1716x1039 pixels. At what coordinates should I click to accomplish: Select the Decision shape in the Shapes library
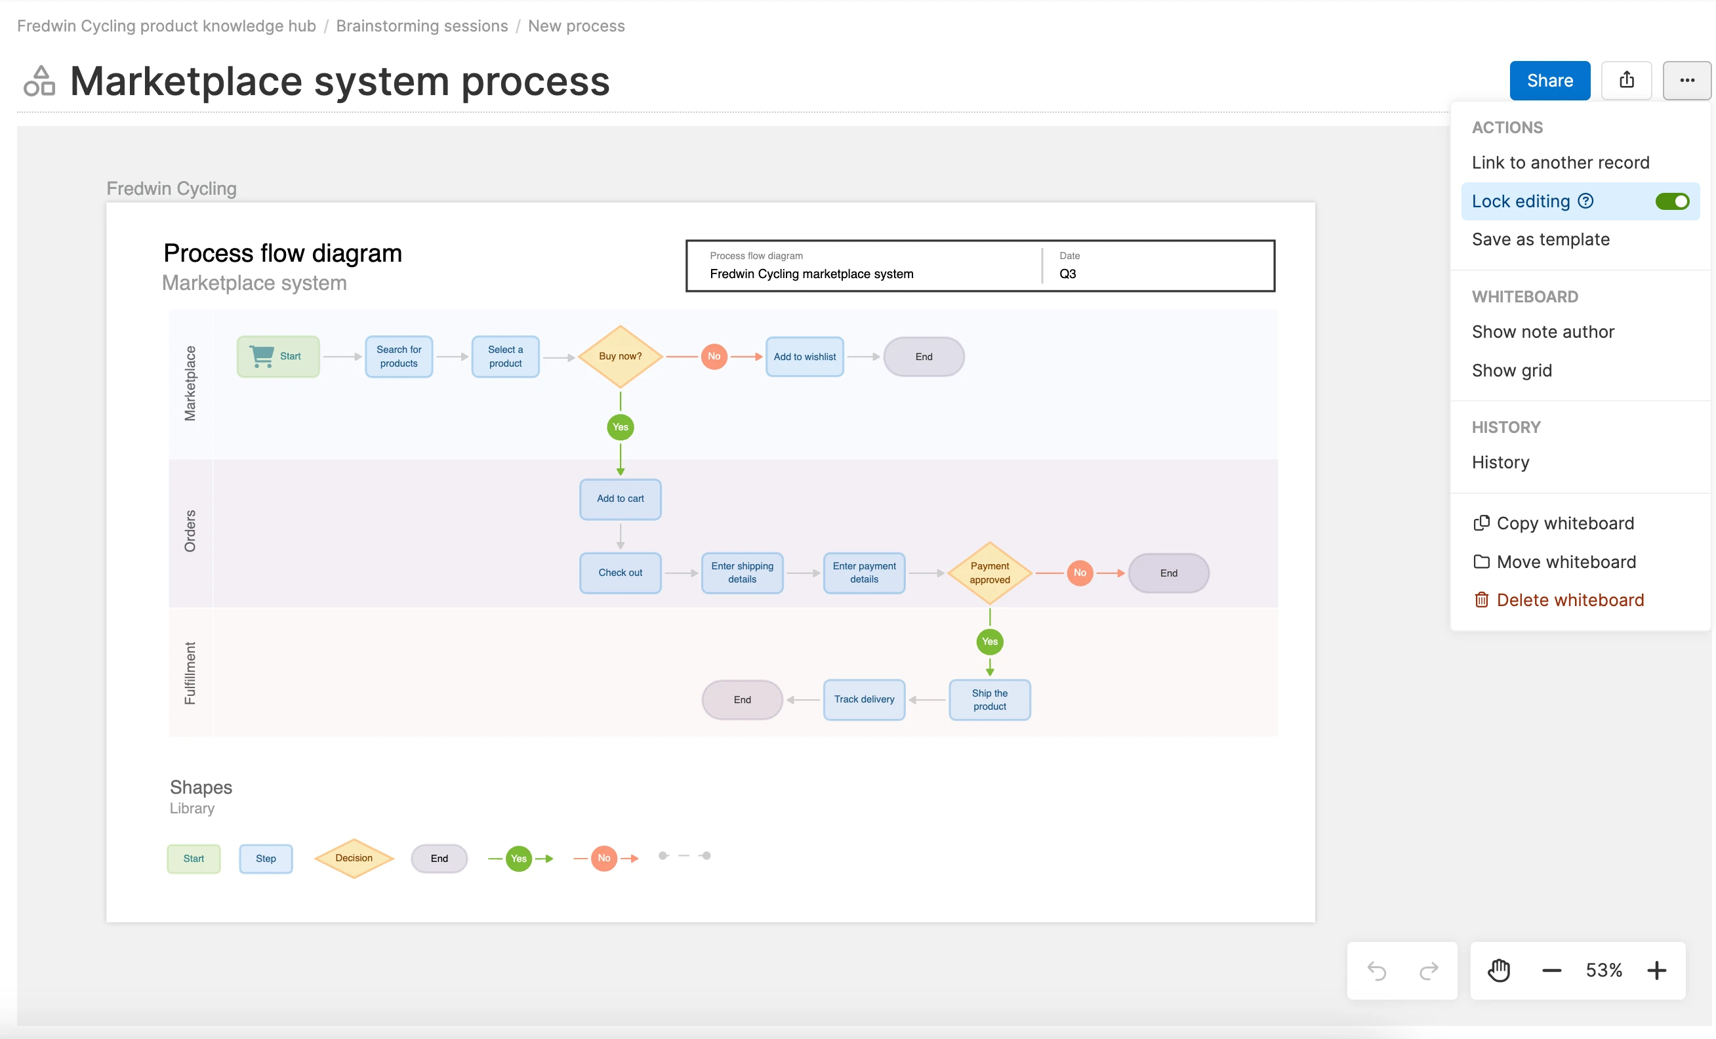click(x=354, y=858)
